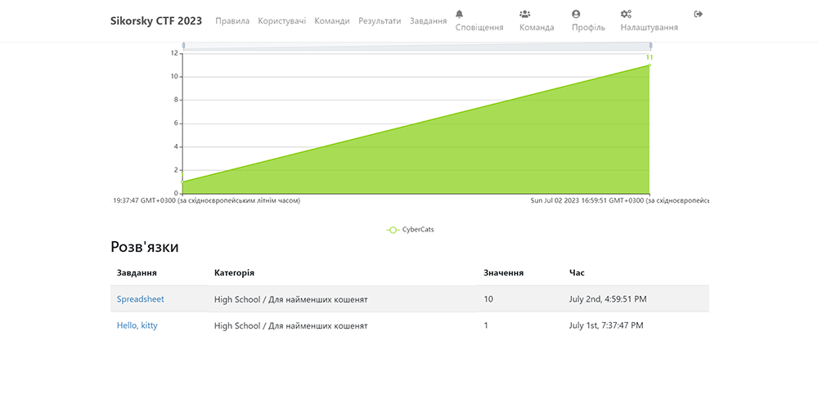The width and height of the screenshot is (818, 399).
Task: Select the July 2nd, 4:59:51 PM time cell
Action: coord(607,299)
